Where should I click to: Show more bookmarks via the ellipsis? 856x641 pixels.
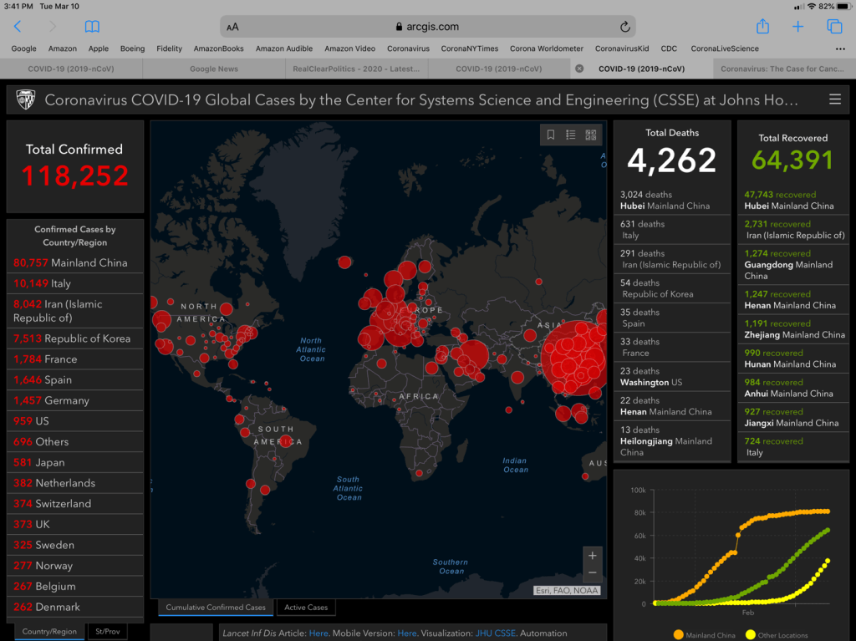point(839,48)
